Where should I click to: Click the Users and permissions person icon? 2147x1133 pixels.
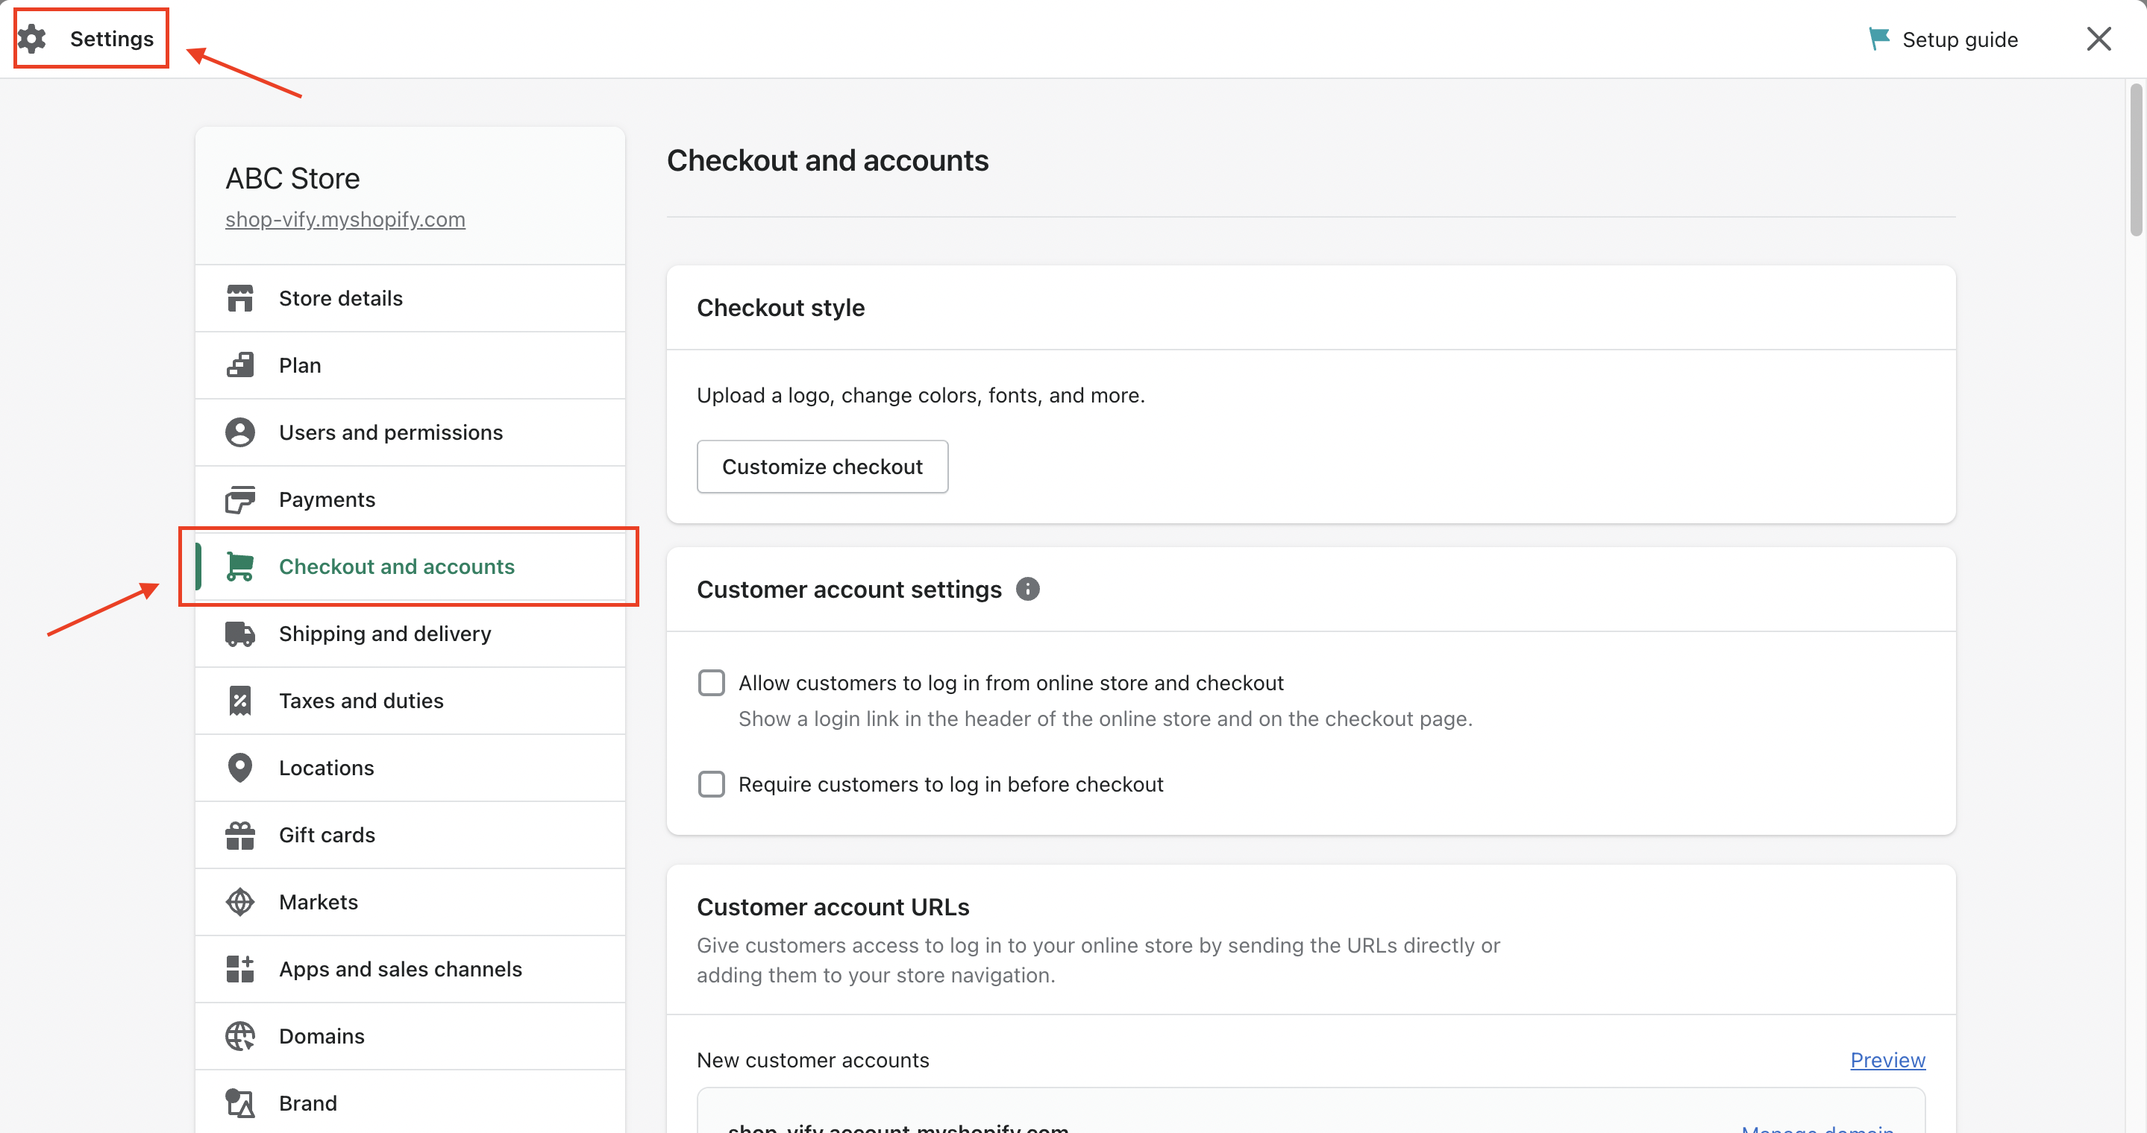[x=240, y=432]
